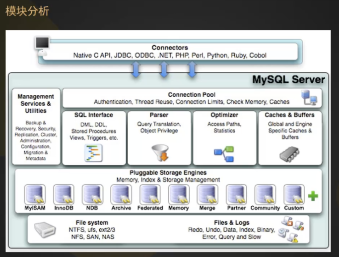The height and width of the screenshot is (257, 339).
Task: Click 'Redo, Undo, Data, Index, Binary' text
Action: (232, 230)
